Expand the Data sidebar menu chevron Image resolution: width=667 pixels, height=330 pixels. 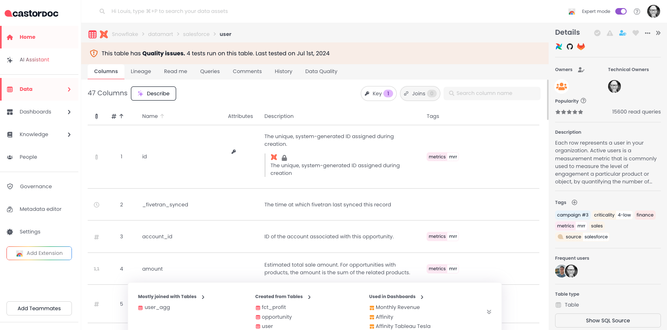click(x=69, y=89)
